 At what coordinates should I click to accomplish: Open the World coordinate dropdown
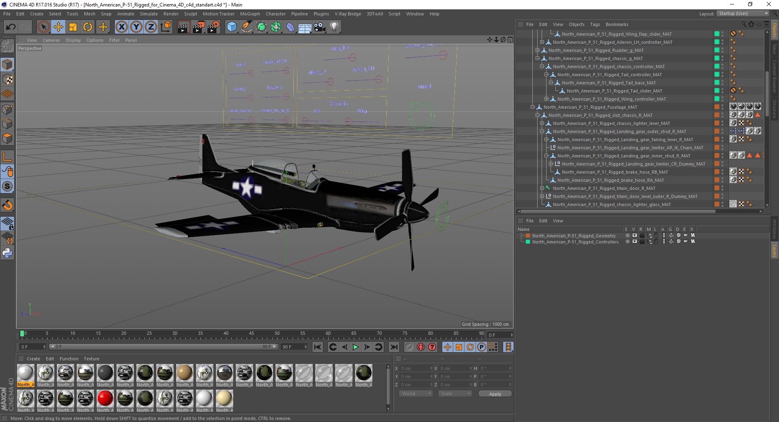[x=416, y=394]
